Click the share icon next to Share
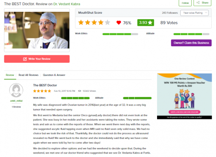216x157 pixels. click(x=198, y=3)
